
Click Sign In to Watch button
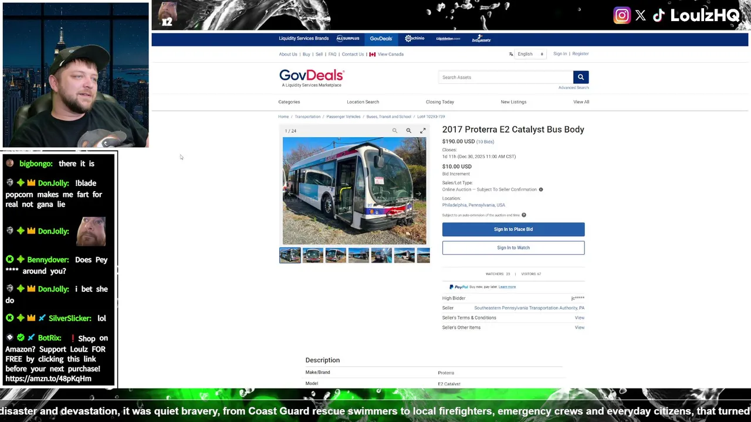[513, 247]
